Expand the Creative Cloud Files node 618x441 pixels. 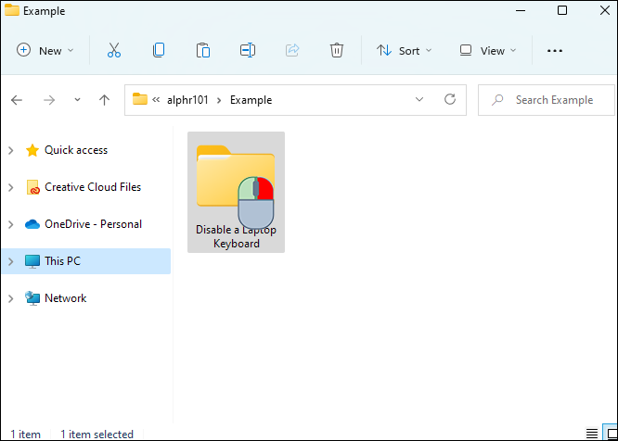(x=11, y=188)
